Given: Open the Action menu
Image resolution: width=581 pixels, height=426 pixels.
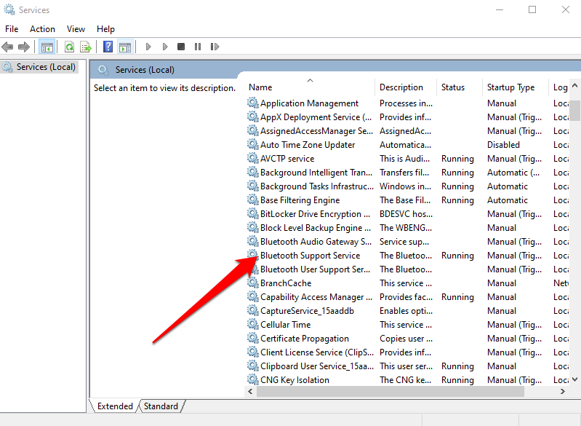Looking at the screenshot, I should point(42,29).
